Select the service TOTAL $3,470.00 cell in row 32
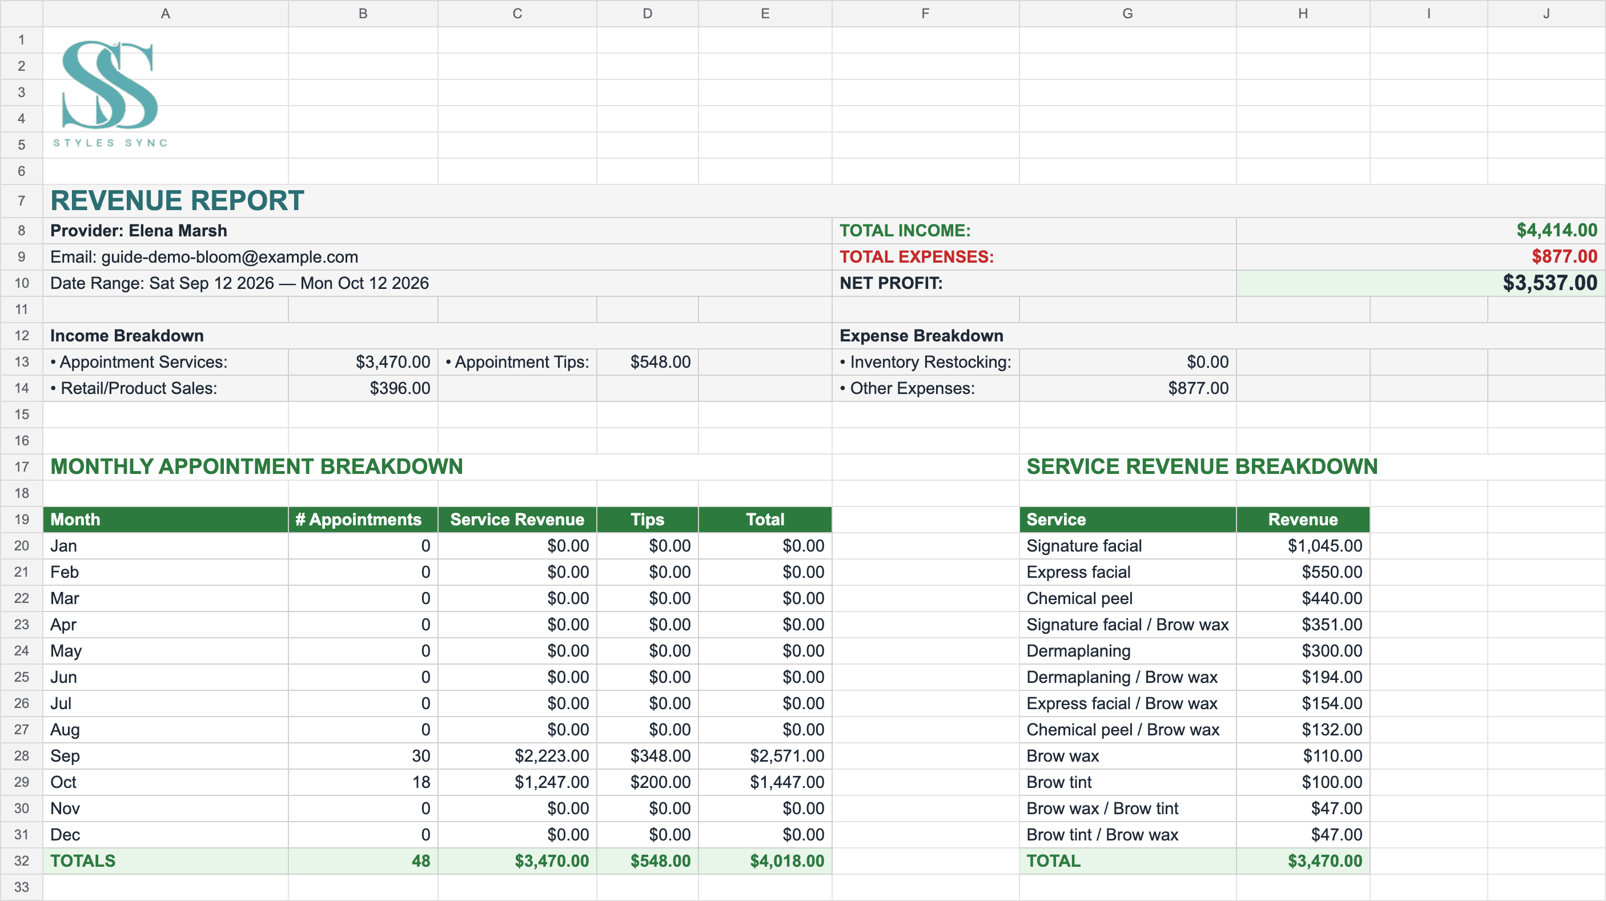Screen dimensions: 1606x901 (1303, 861)
